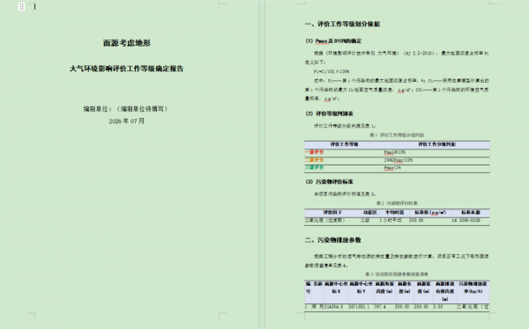
Task: Select heading (2) 评价等级判别表
Action: coord(329,113)
